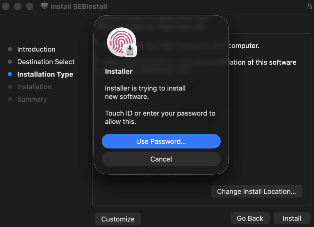Click the package icon in the title bar
This screenshot has width=314, height=227.
[44, 6]
